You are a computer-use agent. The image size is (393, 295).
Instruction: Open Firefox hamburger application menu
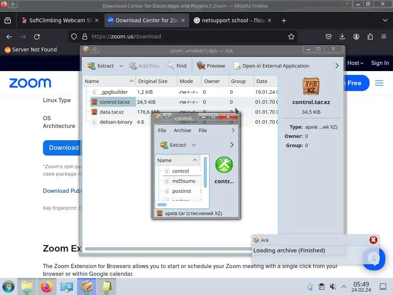(x=384, y=36)
